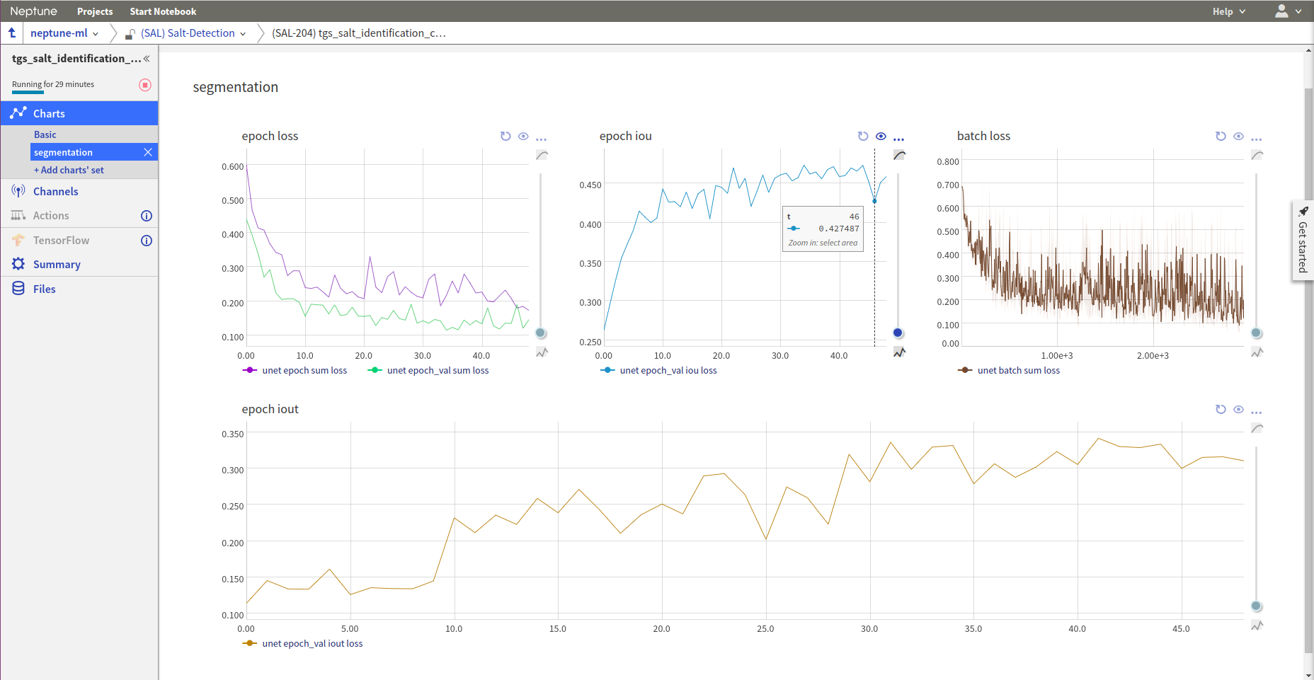Click smooth curve icon above epoch loss slider
Viewport: 1314px width, 680px height.
pos(542,155)
